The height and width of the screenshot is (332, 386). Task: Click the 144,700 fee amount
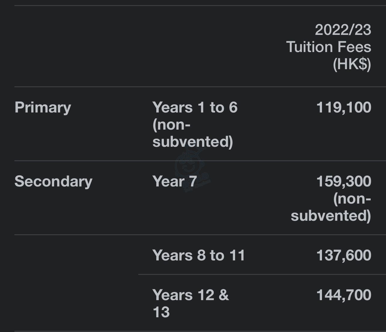344,295
